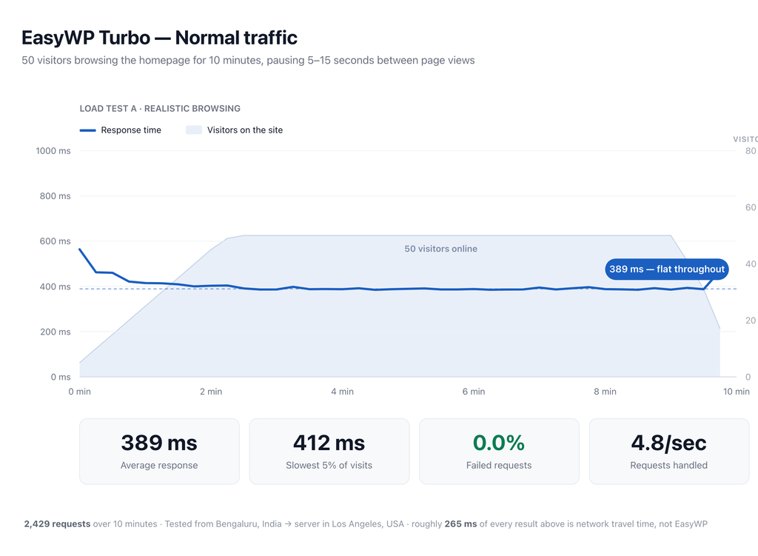Click the 10 min time axis label

click(737, 392)
